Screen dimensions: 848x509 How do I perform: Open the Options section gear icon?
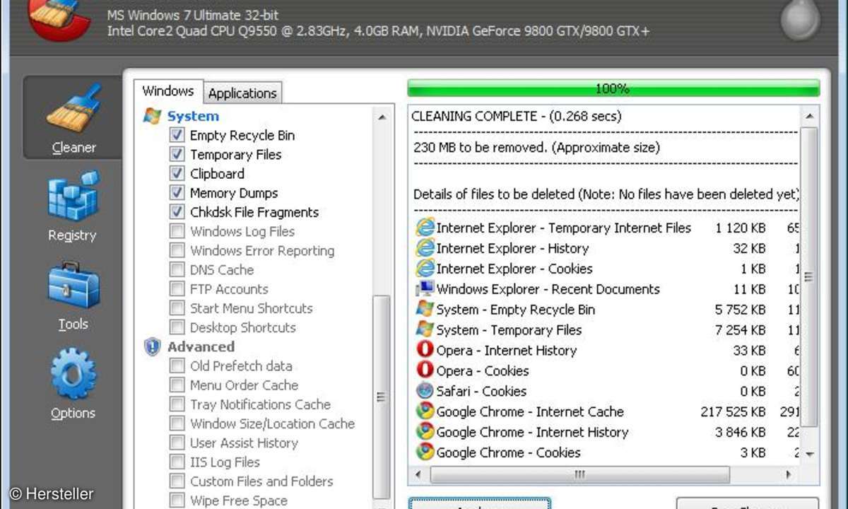(73, 375)
